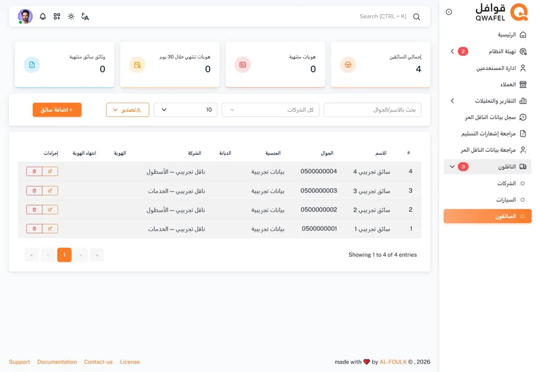Click the هويات منتهية ID card icon
536x372 pixels.
(242, 65)
